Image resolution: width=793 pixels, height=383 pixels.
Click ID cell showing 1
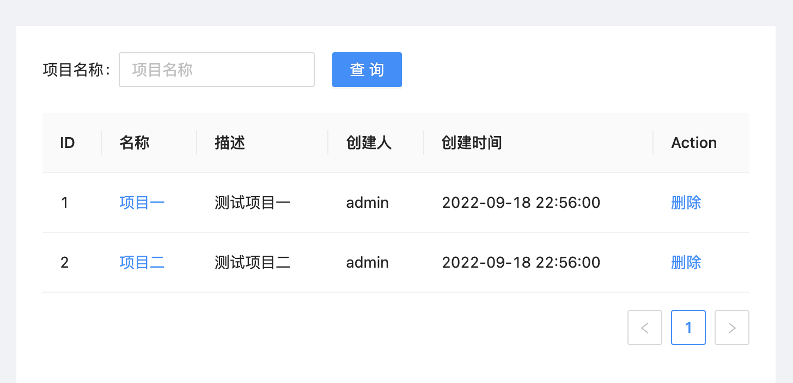point(72,203)
